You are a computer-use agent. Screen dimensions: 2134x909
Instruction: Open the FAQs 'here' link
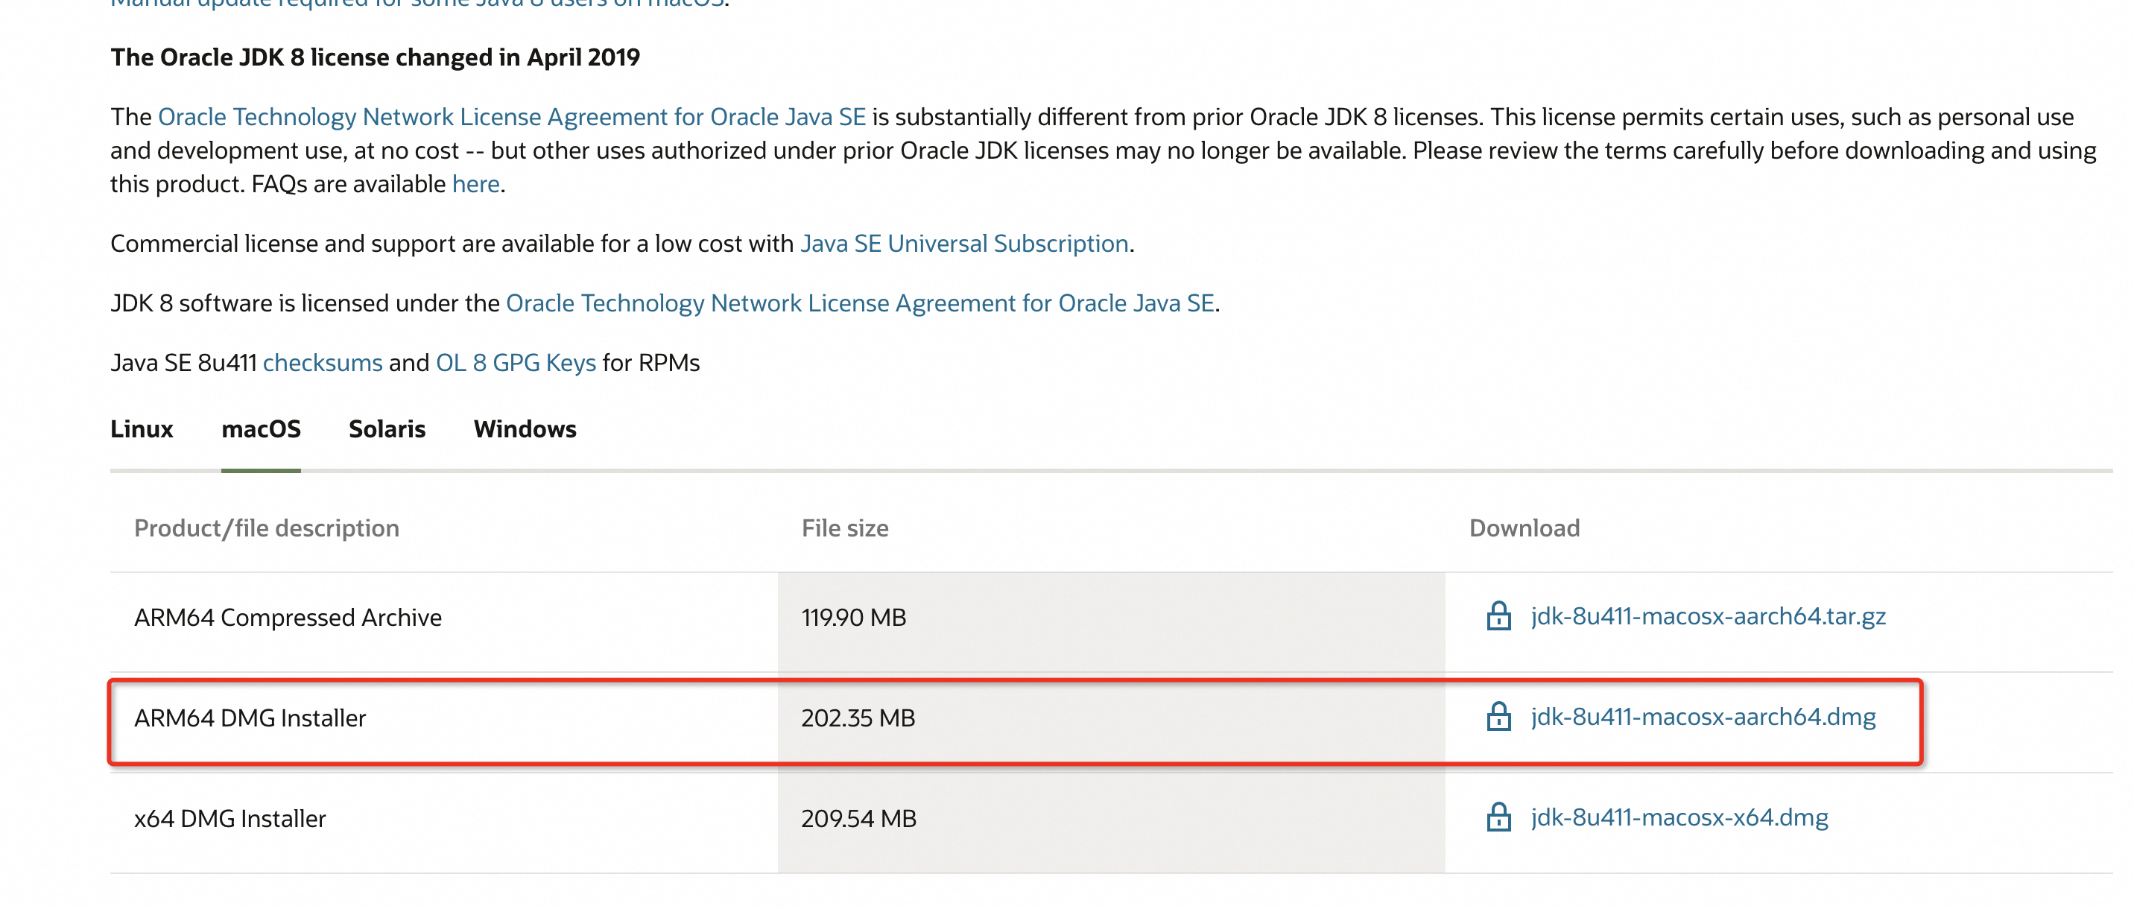(x=475, y=184)
